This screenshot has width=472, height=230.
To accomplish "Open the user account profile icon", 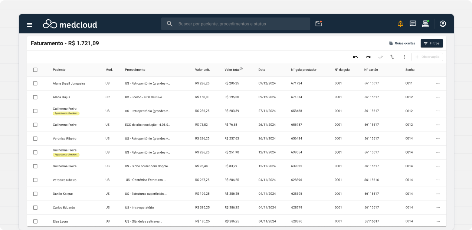I will (443, 24).
